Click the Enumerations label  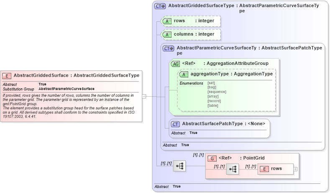coord(191,83)
